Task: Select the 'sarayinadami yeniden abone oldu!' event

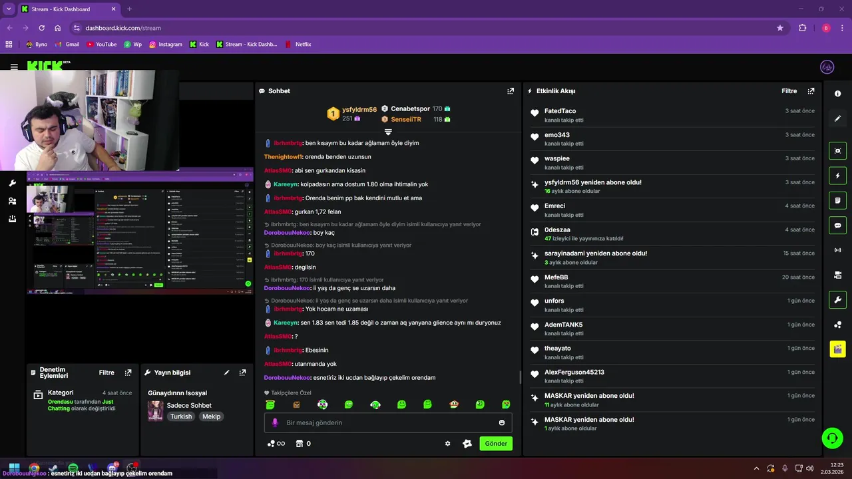Action: pyautogui.click(x=672, y=257)
